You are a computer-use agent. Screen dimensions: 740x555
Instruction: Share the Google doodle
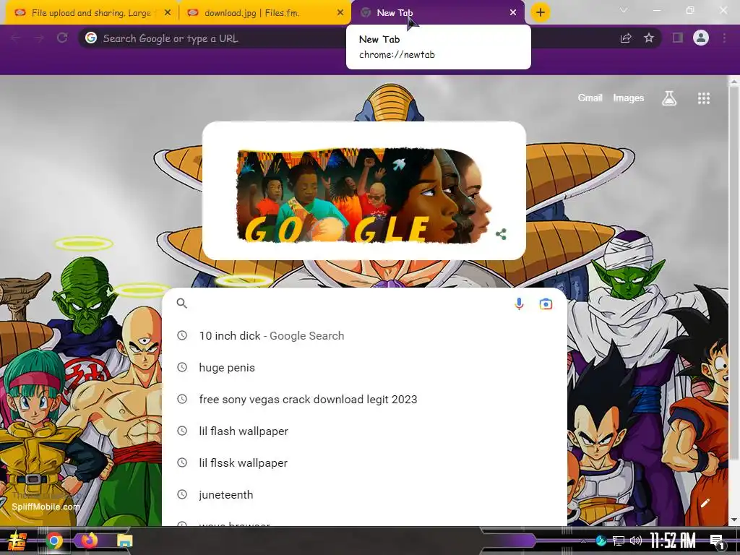(x=502, y=234)
